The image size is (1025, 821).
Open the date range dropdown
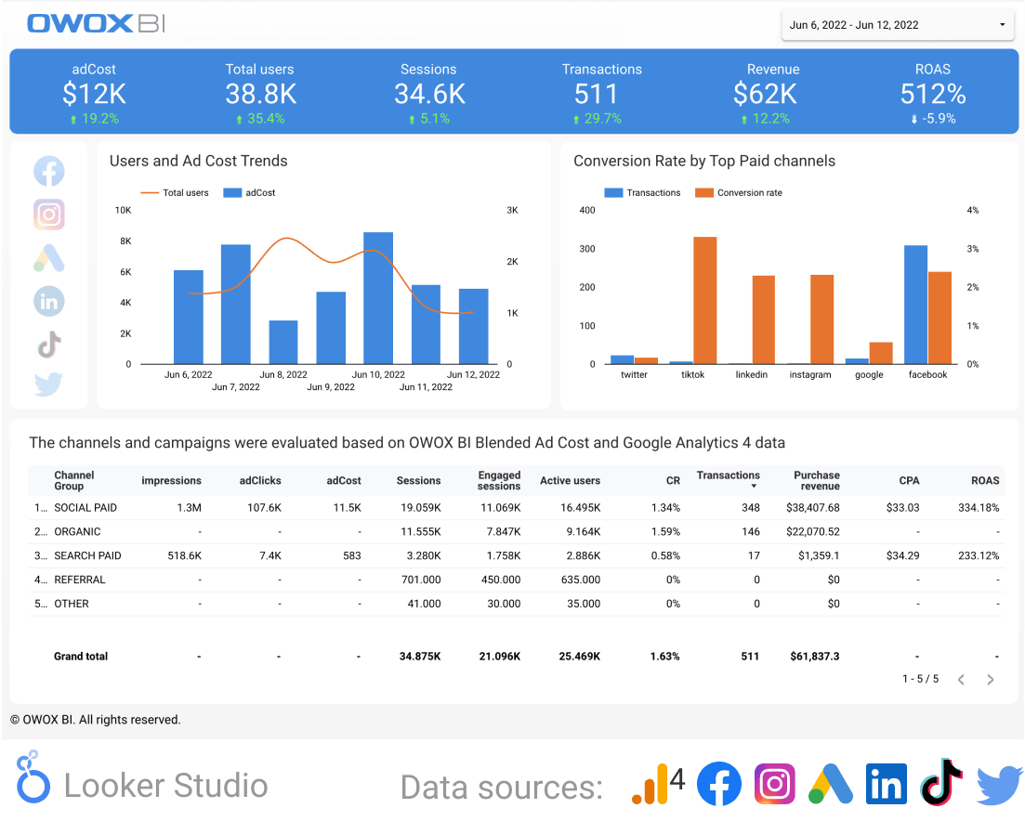pos(898,25)
